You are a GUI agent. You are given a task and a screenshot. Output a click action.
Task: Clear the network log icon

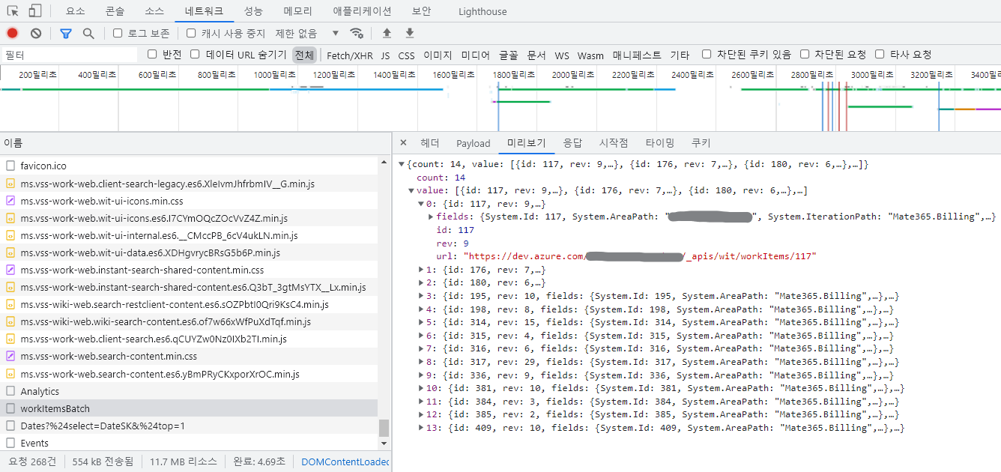click(x=36, y=33)
